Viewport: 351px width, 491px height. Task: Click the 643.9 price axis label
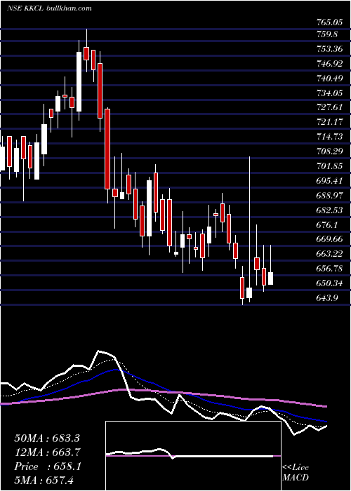[326, 297]
